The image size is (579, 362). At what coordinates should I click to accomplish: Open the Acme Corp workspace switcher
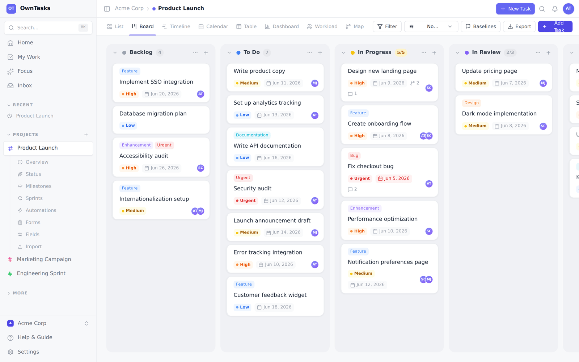point(48,323)
